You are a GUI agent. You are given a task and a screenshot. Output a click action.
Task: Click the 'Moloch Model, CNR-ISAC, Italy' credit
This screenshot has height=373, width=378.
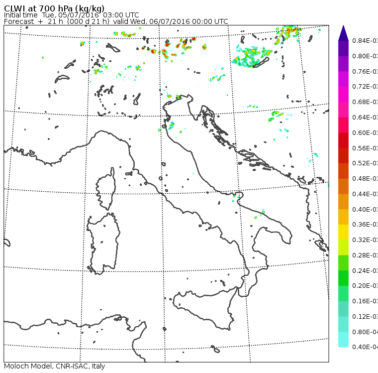click(55, 366)
